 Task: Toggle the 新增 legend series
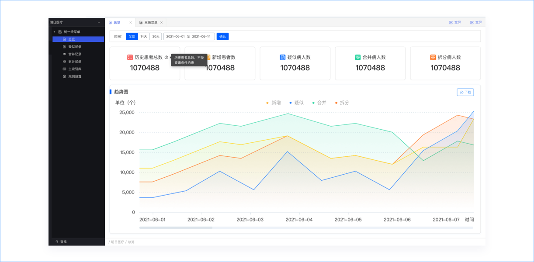(x=274, y=103)
